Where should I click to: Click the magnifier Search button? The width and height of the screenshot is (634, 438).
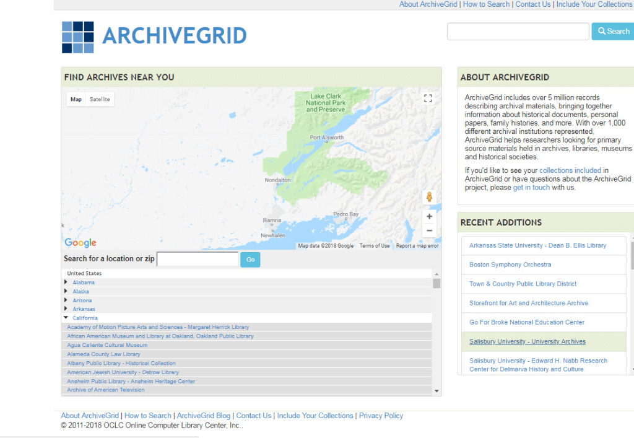pos(613,31)
